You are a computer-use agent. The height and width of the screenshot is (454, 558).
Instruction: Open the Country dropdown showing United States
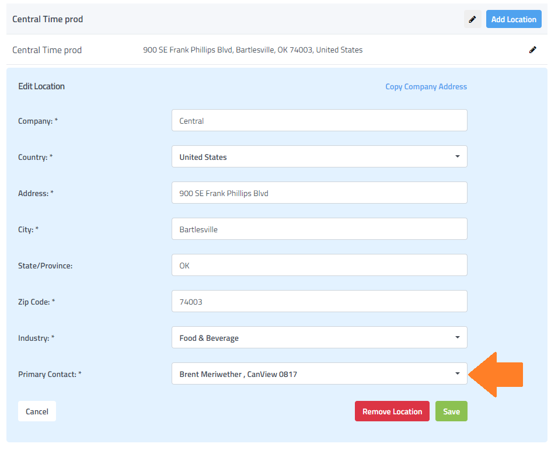[x=319, y=157]
